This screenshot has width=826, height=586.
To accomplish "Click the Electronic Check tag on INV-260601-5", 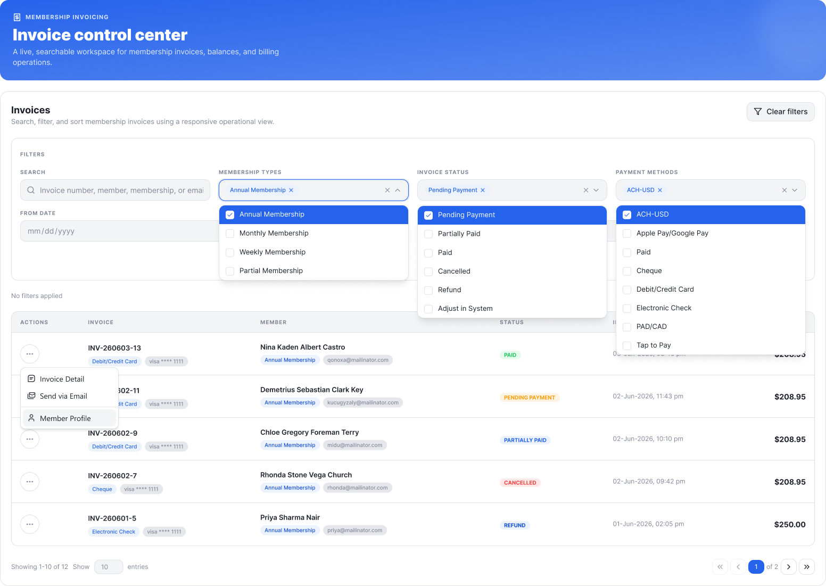I will [x=114, y=532].
